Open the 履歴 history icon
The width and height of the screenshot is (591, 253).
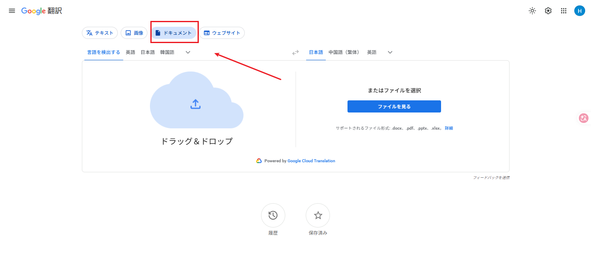tap(273, 215)
